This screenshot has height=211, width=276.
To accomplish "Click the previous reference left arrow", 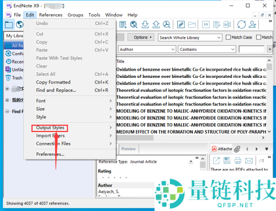I will pos(247,149).
